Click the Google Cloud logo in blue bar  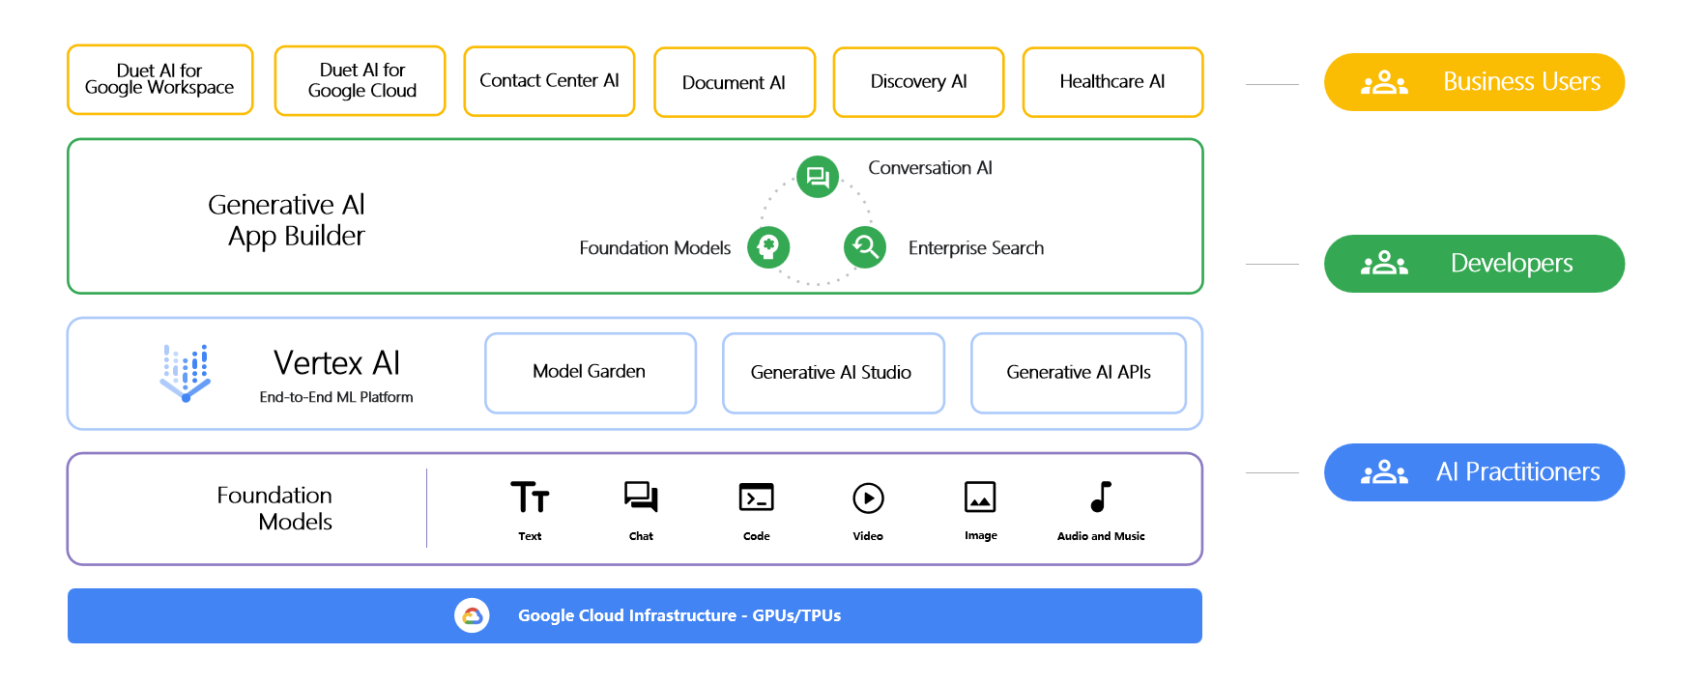pyautogui.click(x=472, y=615)
